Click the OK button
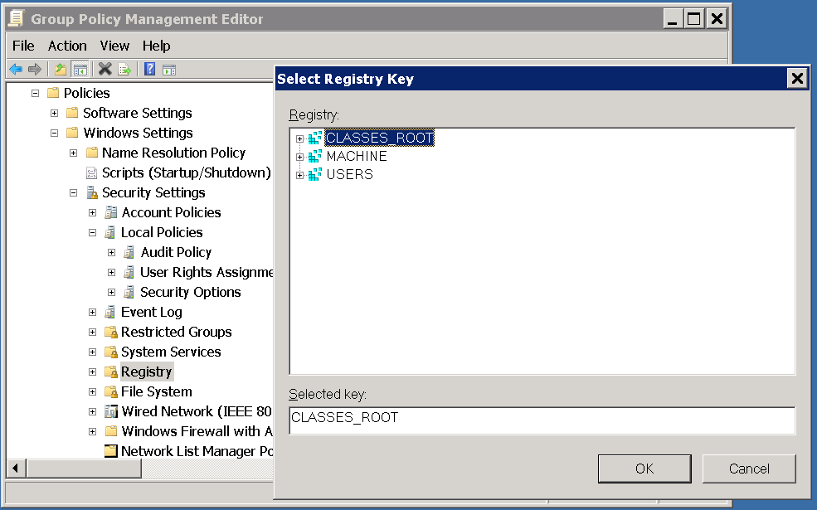 [x=644, y=469]
